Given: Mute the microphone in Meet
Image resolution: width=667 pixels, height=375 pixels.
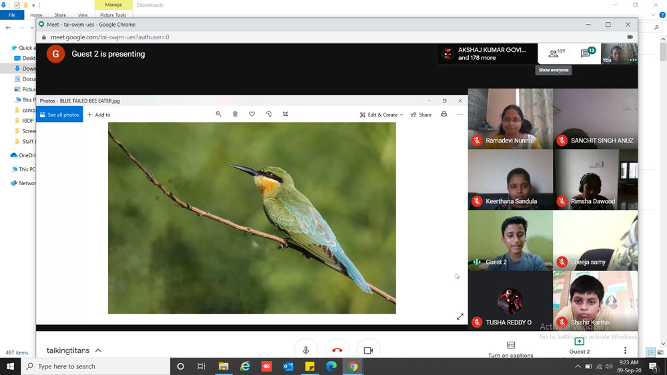Looking at the screenshot, I should (x=305, y=350).
